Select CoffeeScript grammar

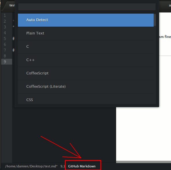pyautogui.click(x=86, y=73)
